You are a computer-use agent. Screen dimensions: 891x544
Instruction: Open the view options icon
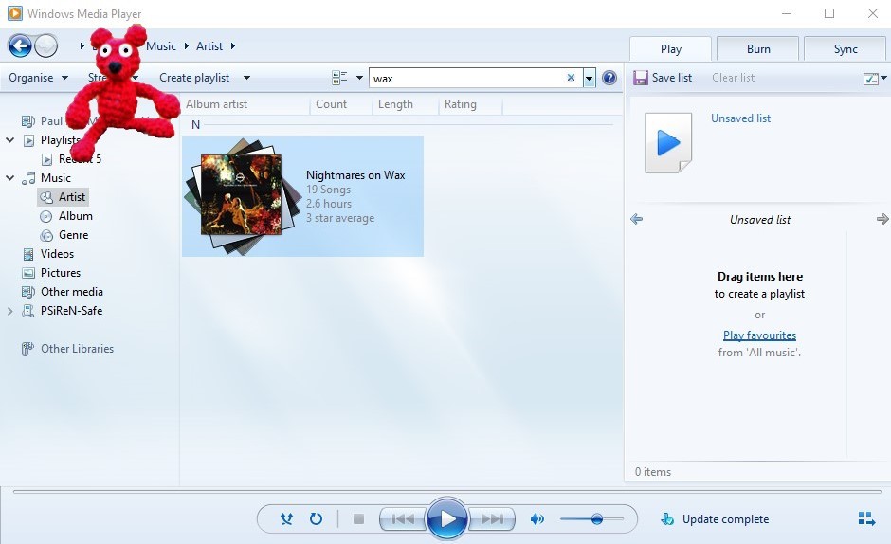click(x=339, y=78)
